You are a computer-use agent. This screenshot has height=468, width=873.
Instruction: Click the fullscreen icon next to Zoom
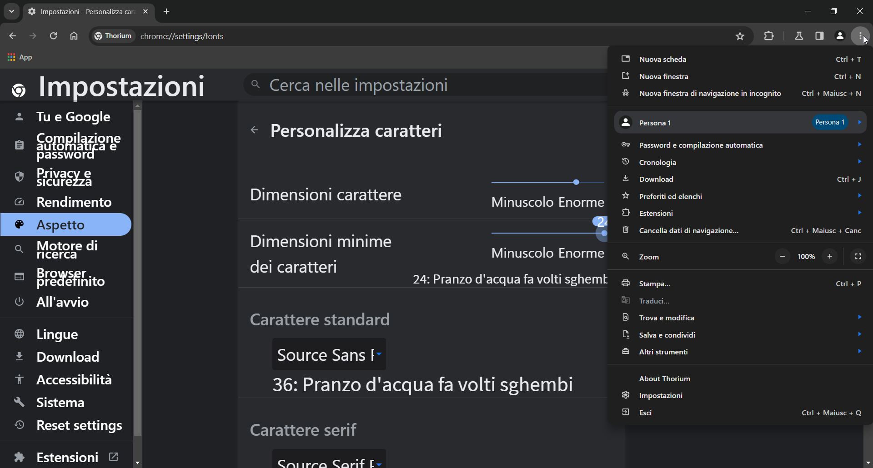click(858, 256)
